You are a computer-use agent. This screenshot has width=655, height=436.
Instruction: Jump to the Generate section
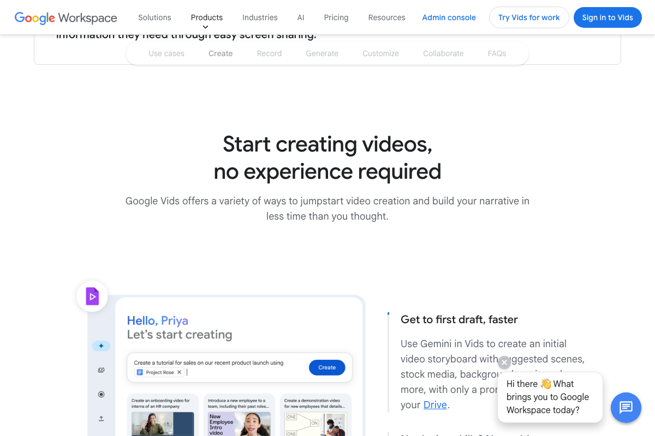322,53
